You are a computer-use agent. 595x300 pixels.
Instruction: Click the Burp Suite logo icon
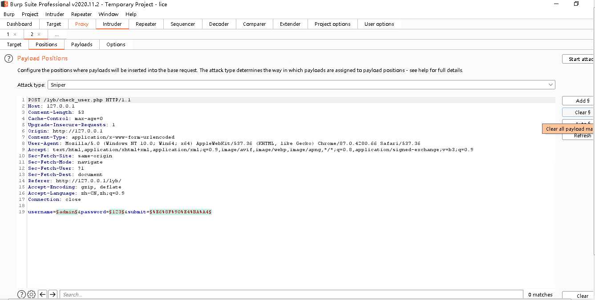[x=4, y=4]
